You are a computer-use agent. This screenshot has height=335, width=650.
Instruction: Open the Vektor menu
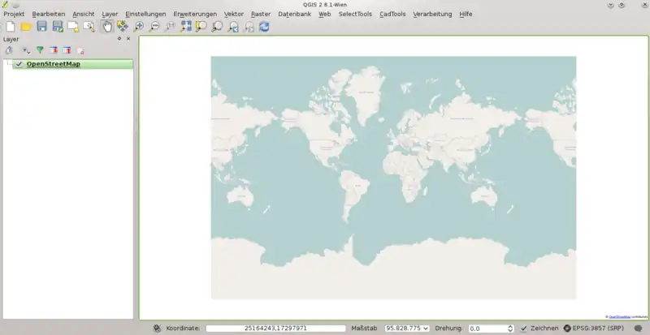tap(234, 14)
